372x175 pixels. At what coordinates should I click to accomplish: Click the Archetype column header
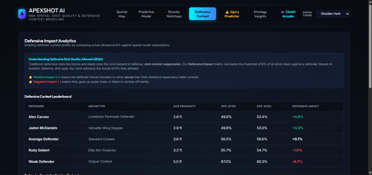[97, 106]
